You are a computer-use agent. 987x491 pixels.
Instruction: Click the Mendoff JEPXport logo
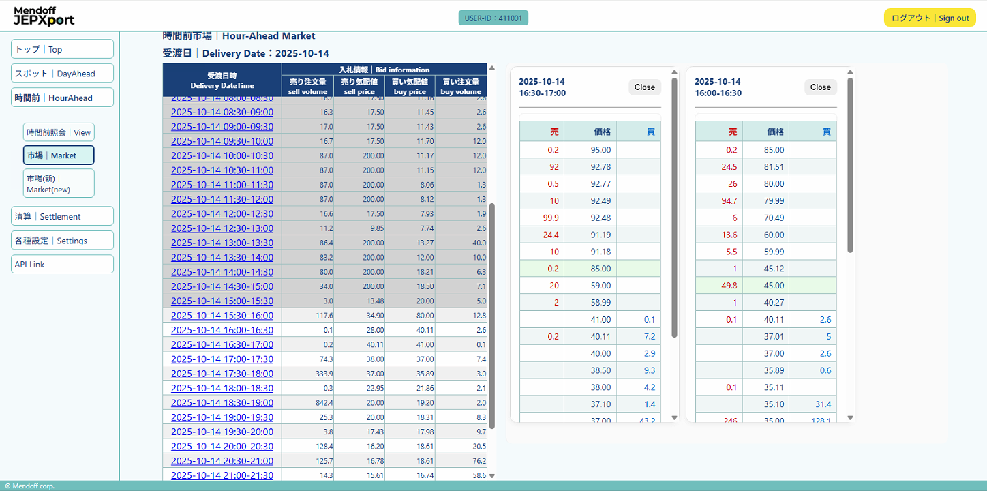pyautogui.click(x=44, y=16)
